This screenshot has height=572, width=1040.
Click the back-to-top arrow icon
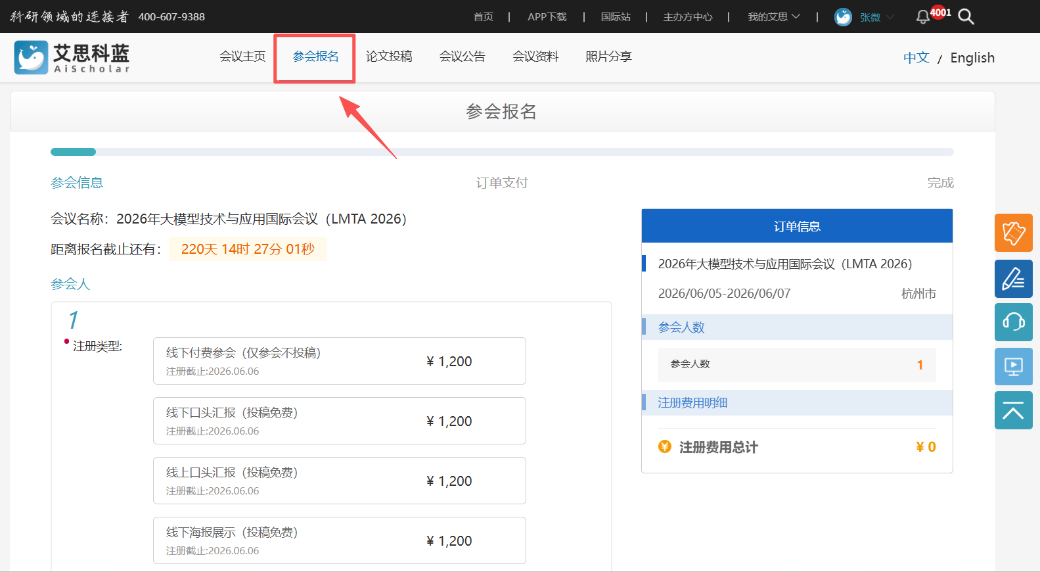1014,410
